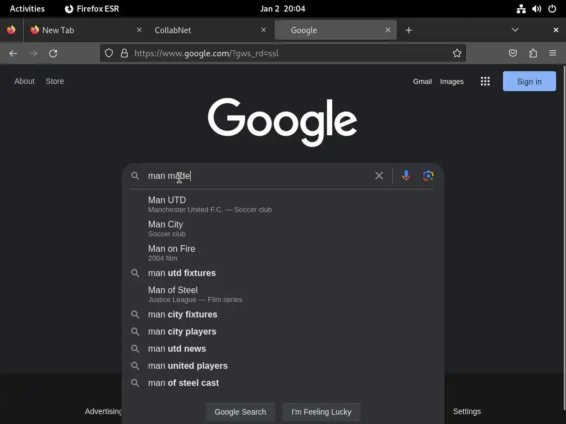Open the volume icon in the top bar

tap(536, 9)
